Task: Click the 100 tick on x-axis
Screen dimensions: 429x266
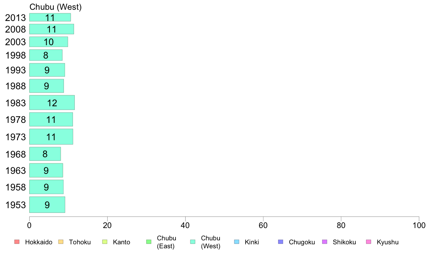Action: 419,226
